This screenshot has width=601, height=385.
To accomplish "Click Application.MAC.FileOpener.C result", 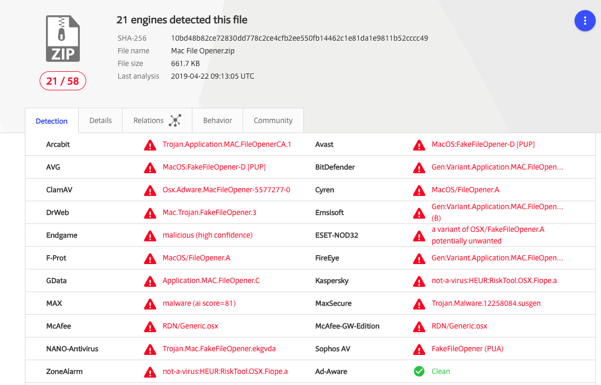I will tap(211, 280).
